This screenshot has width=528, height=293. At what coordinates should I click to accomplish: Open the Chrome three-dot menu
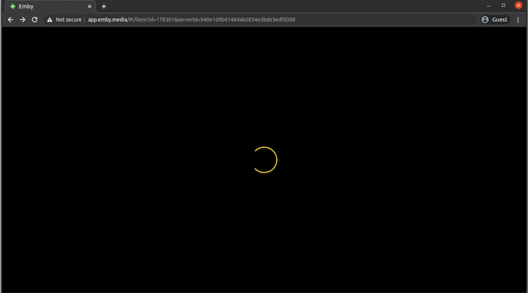518,20
